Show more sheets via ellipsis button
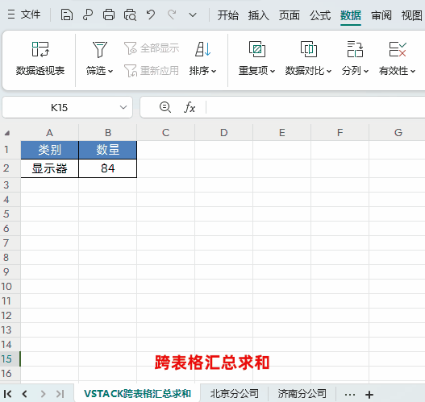This screenshot has height=402, width=425. 350,395
